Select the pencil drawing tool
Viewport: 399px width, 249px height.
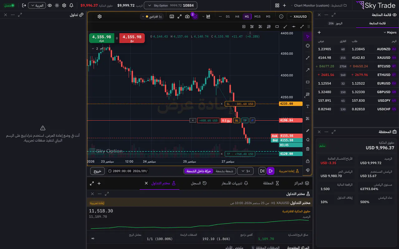click(308, 131)
